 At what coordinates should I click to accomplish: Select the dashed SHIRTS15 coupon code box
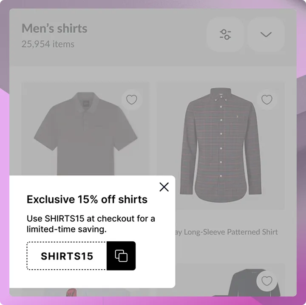coord(67,256)
